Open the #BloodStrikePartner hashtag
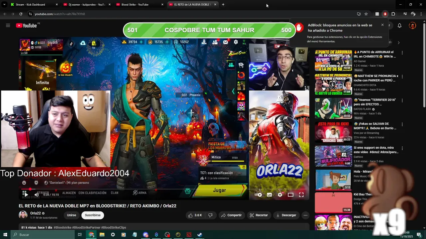 [86, 227]
